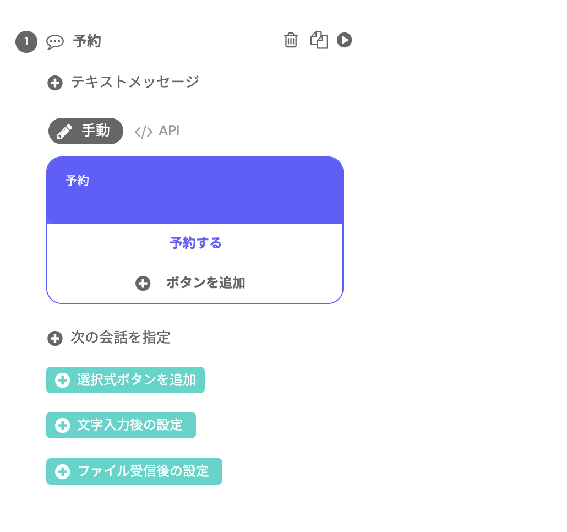Add a button with ボタンを追加
567x532 pixels.
(x=190, y=283)
